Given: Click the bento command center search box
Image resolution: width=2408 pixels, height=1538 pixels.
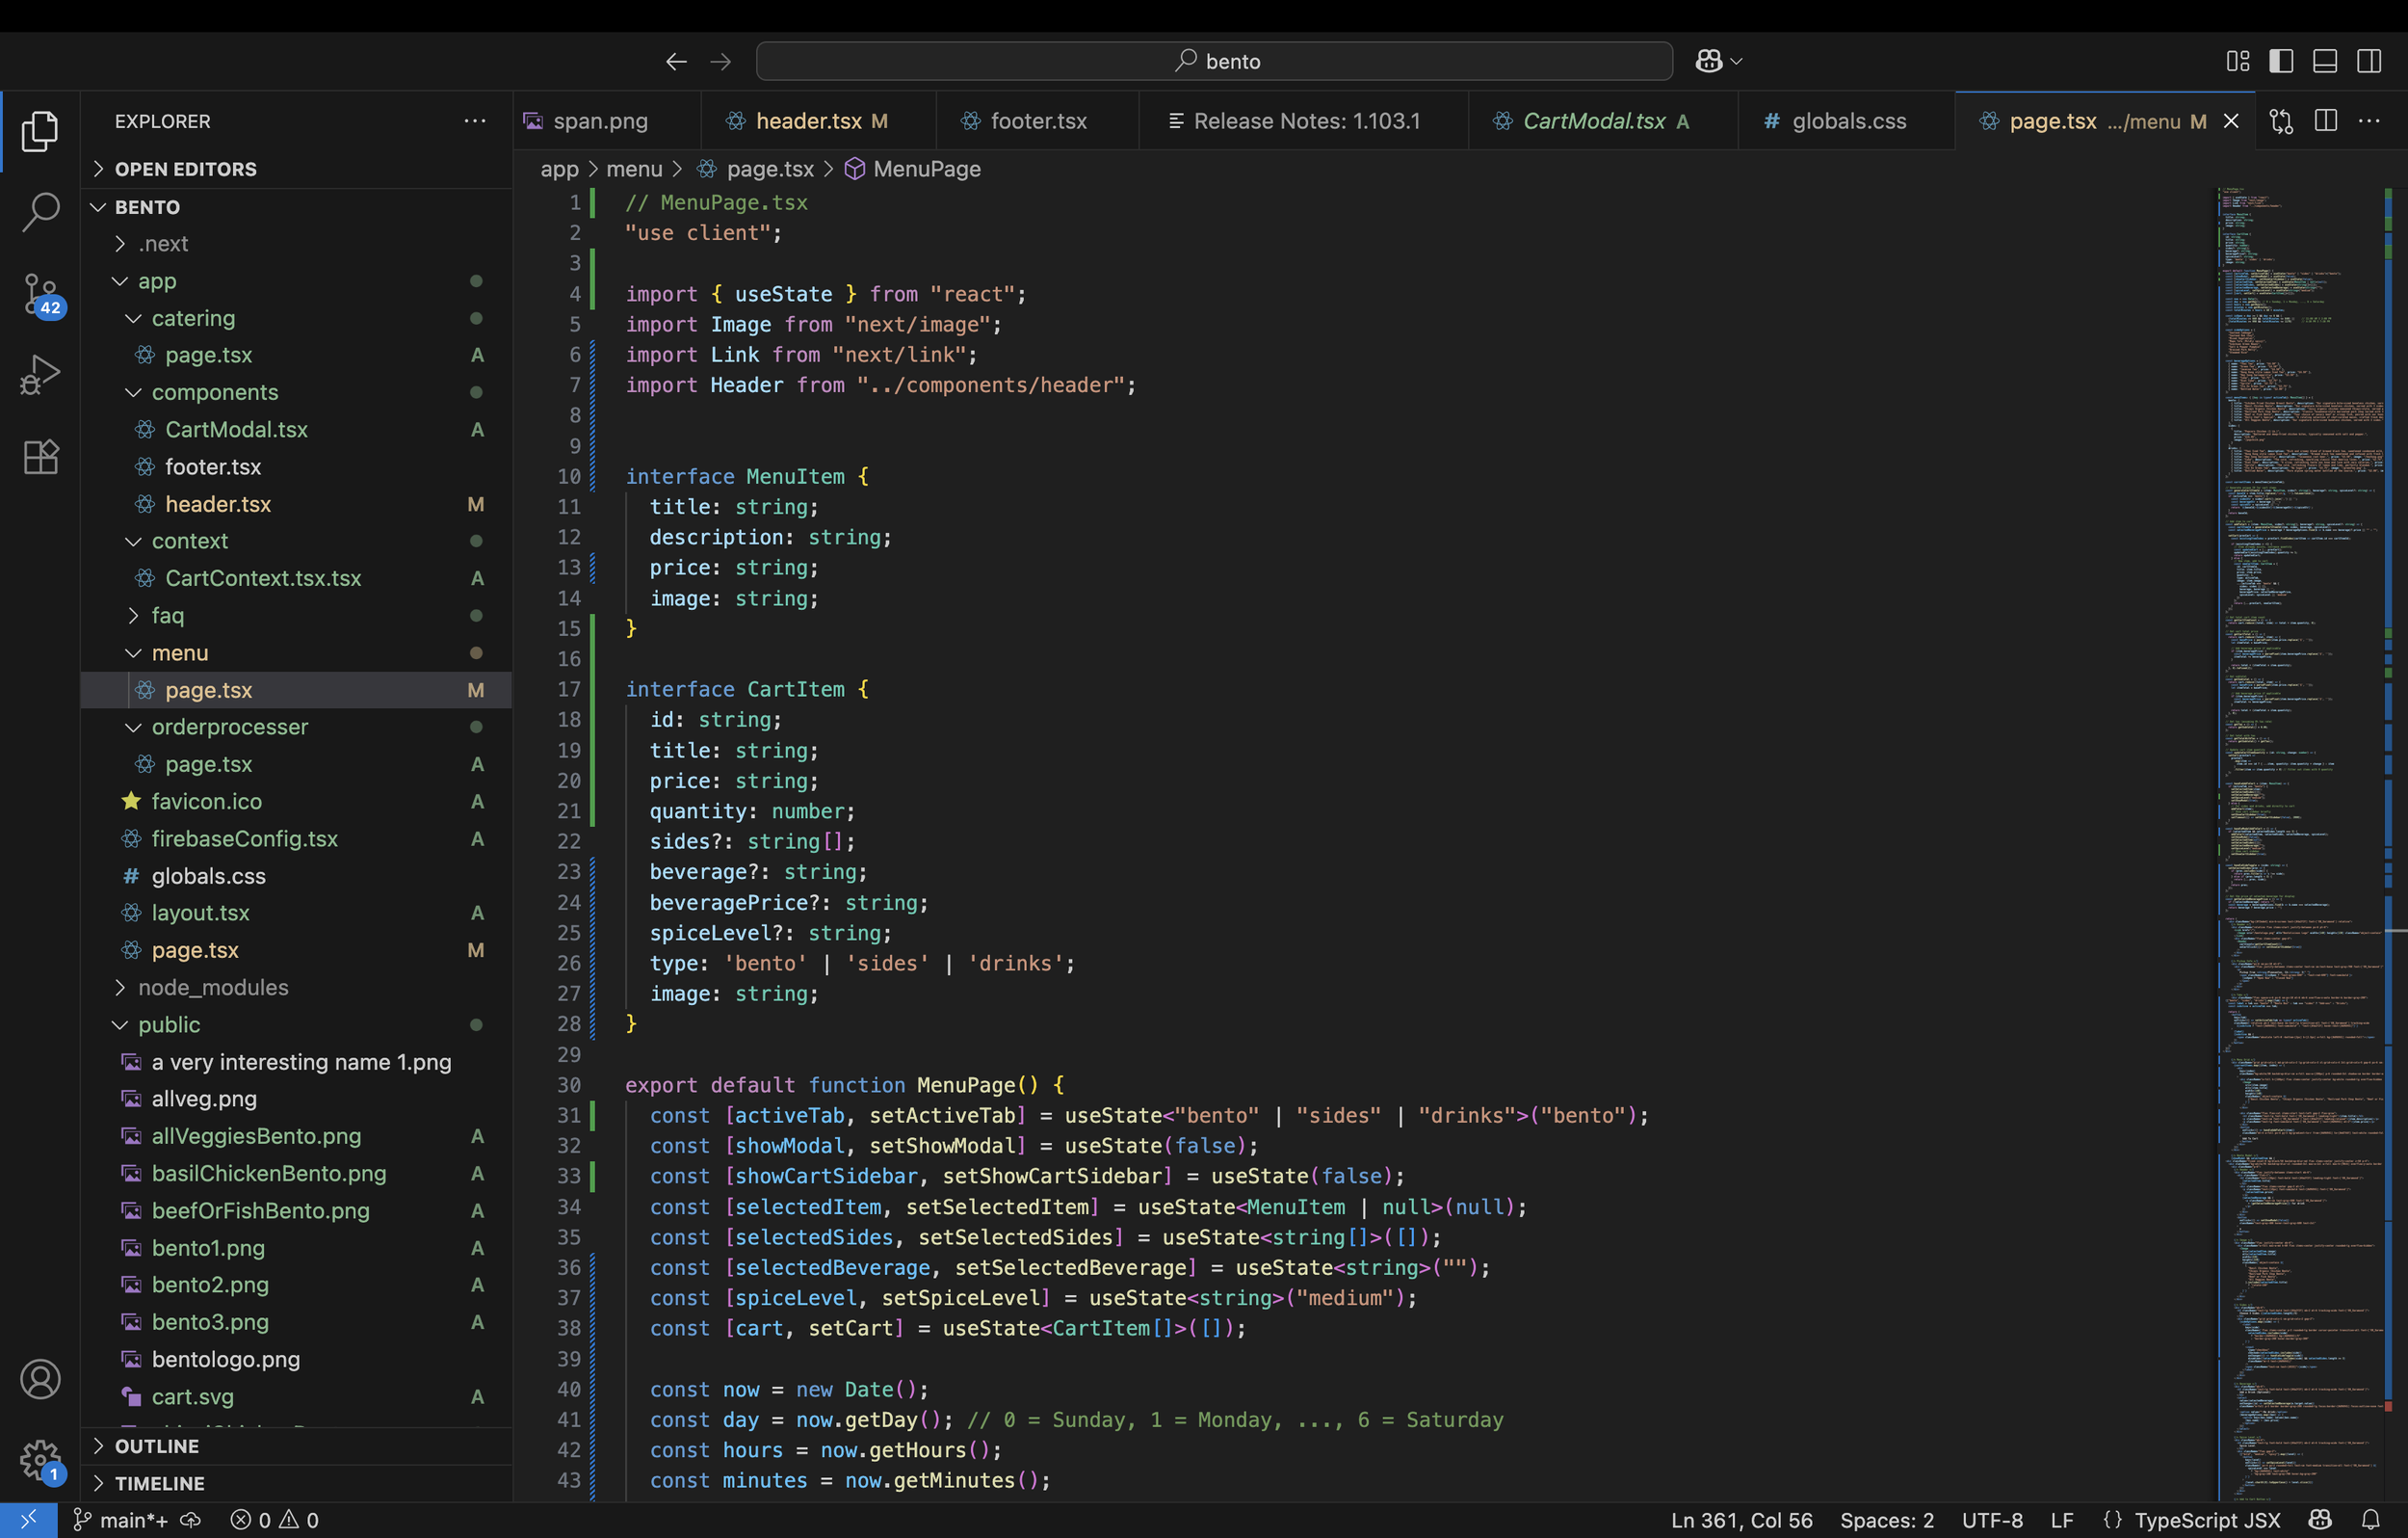Looking at the screenshot, I should tap(1214, 61).
